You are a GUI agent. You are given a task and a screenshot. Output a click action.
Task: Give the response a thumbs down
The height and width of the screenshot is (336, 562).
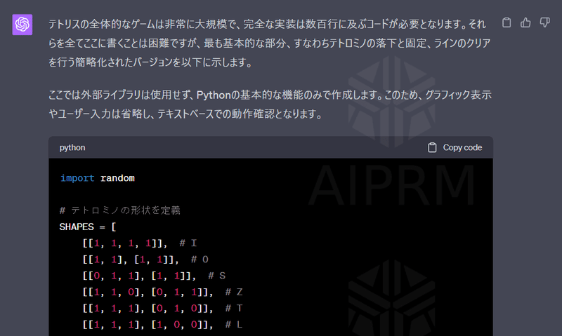pyautogui.click(x=545, y=22)
